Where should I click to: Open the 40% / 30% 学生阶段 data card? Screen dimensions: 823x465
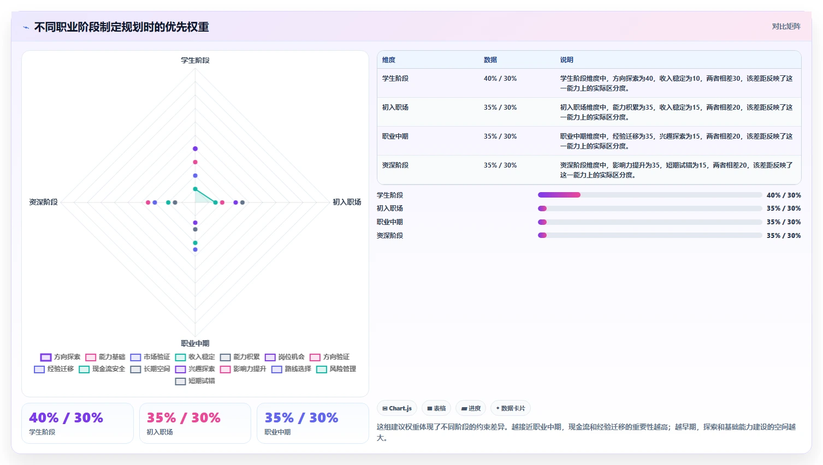pos(78,424)
